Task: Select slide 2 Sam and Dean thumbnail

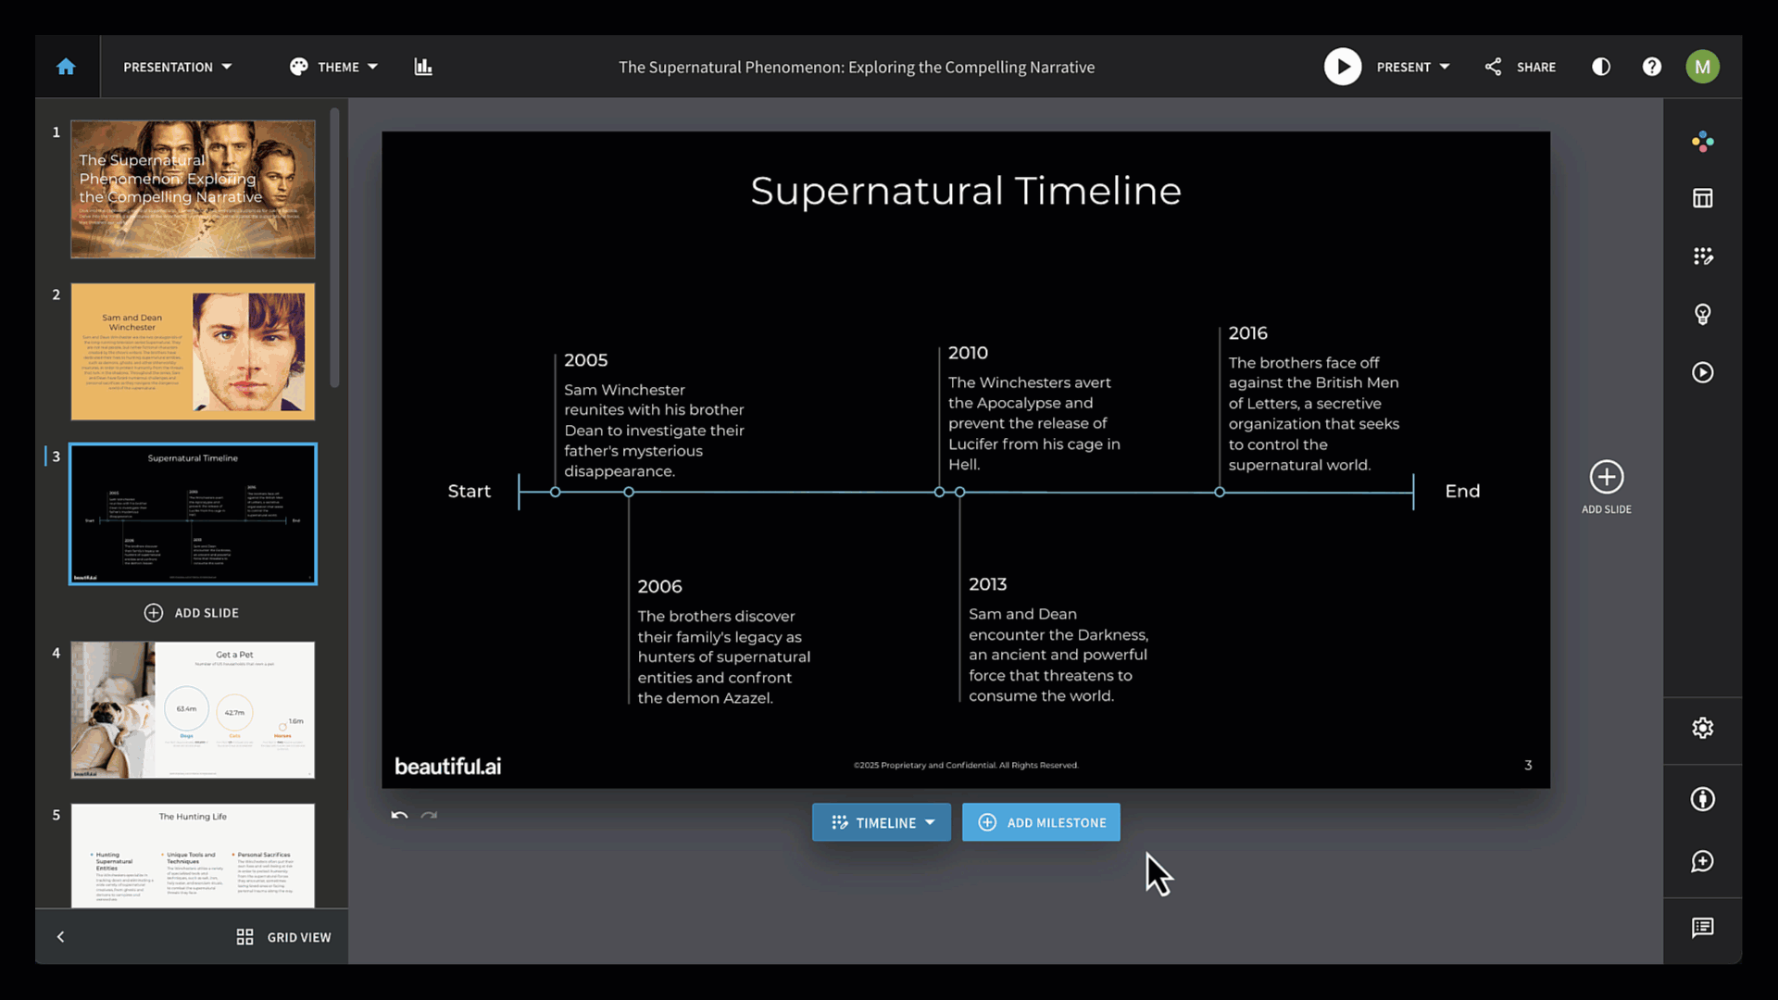Action: click(x=193, y=352)
